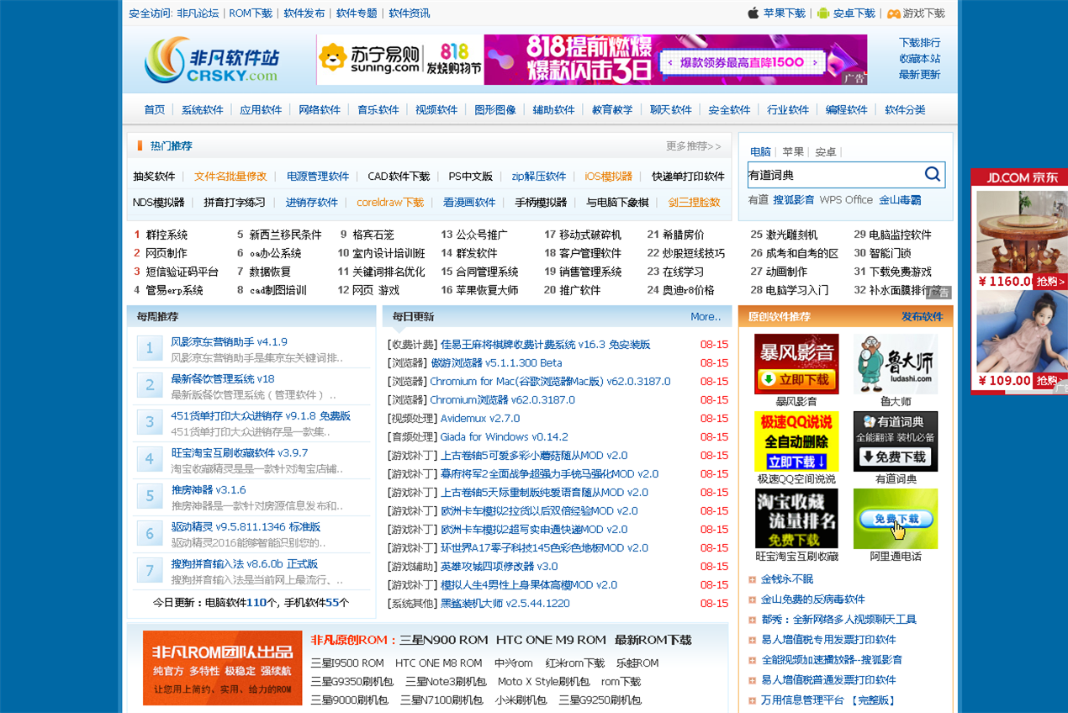Click the coreldraw下载 hot link
The width and height of the screenshot is (1068, 713).
tap(390, 202)
